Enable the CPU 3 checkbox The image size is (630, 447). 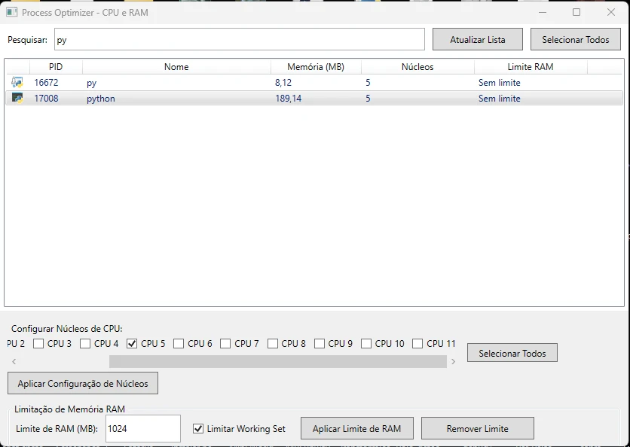click(x=38, y=344)
